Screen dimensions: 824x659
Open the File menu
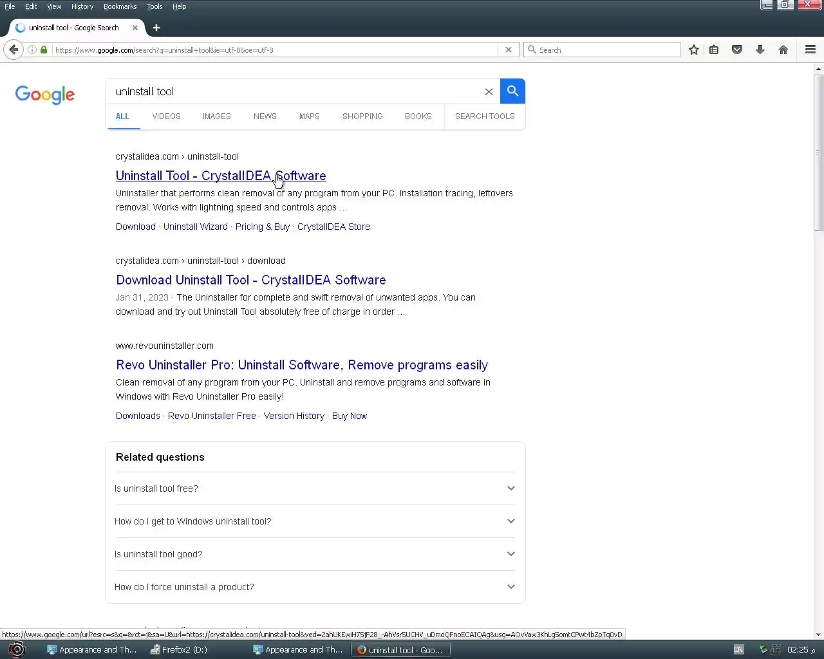(10, 6)
